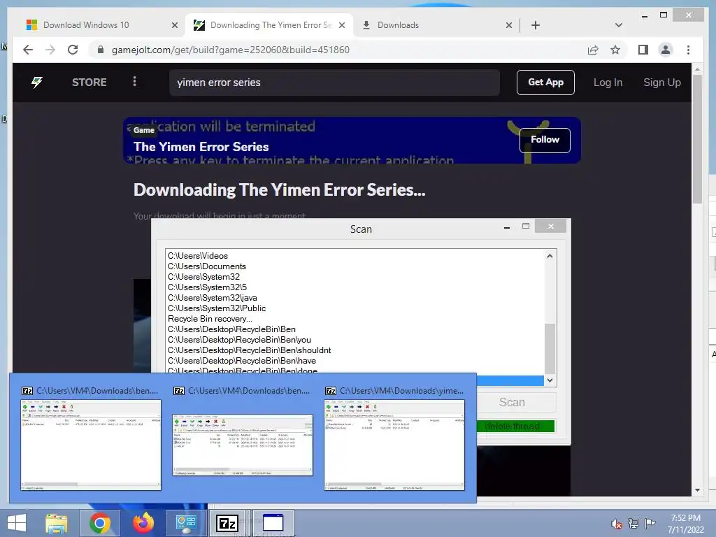View site info via the padlock icon
Viewport: 716px width, 537px height.
101,50
